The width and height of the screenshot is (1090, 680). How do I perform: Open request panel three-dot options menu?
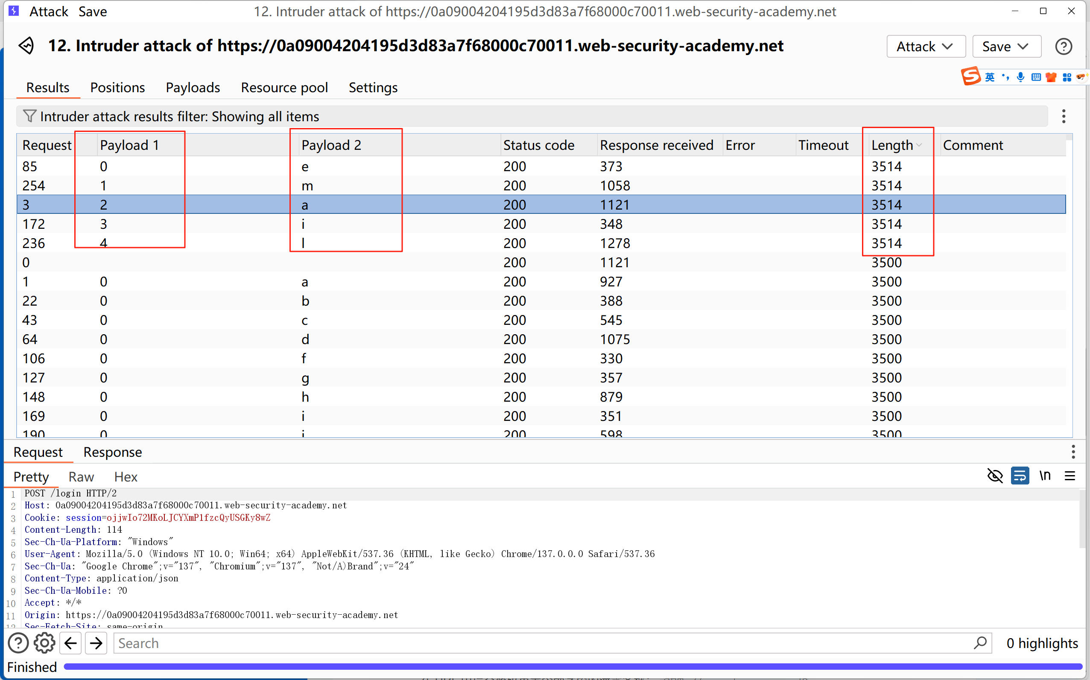point(1073,452)
